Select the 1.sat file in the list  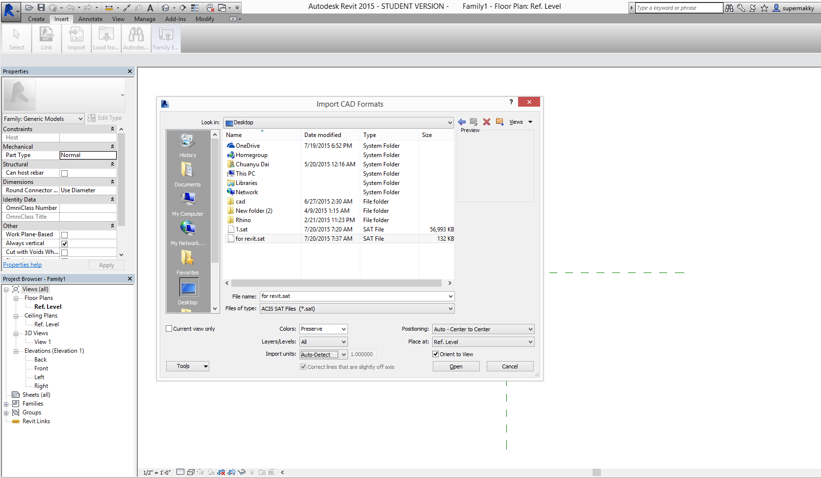[x=242, y=229]
